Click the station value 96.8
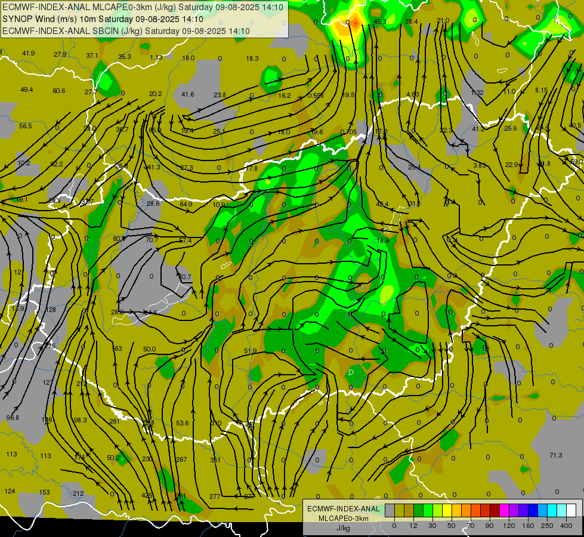Image resolution: width=584 pixels, height=537 pixels. [x=13, y=418]
